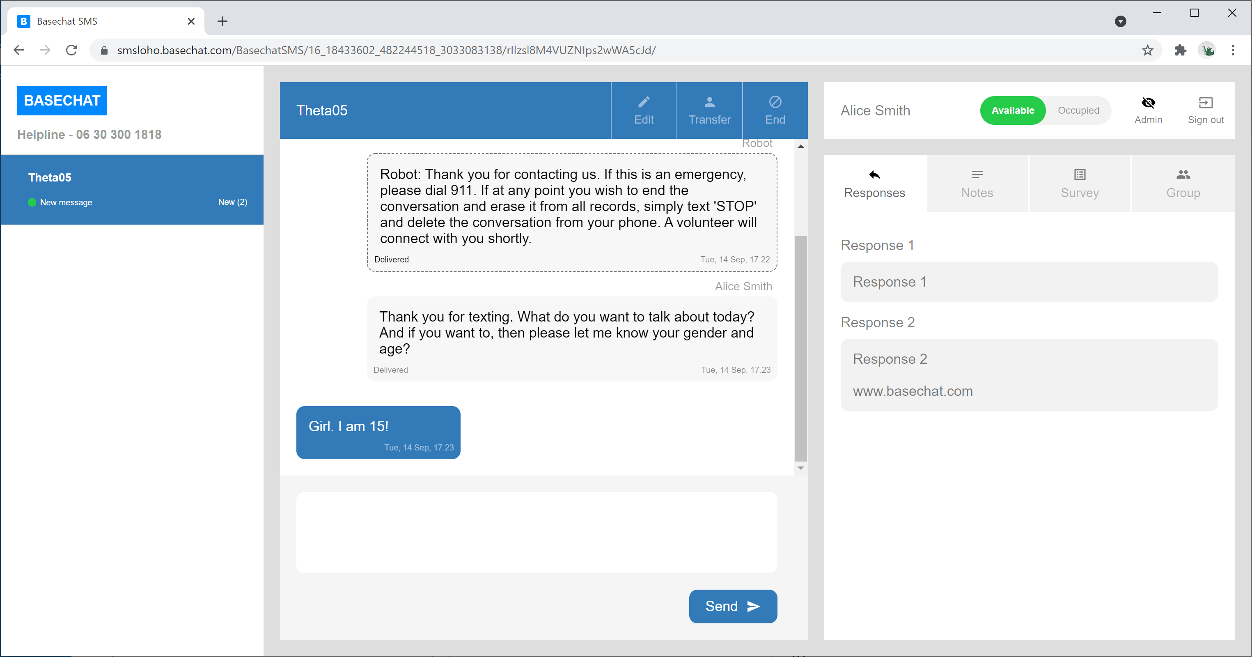
Task: Bookmark this page with star icon
Action: [1147, 50]
